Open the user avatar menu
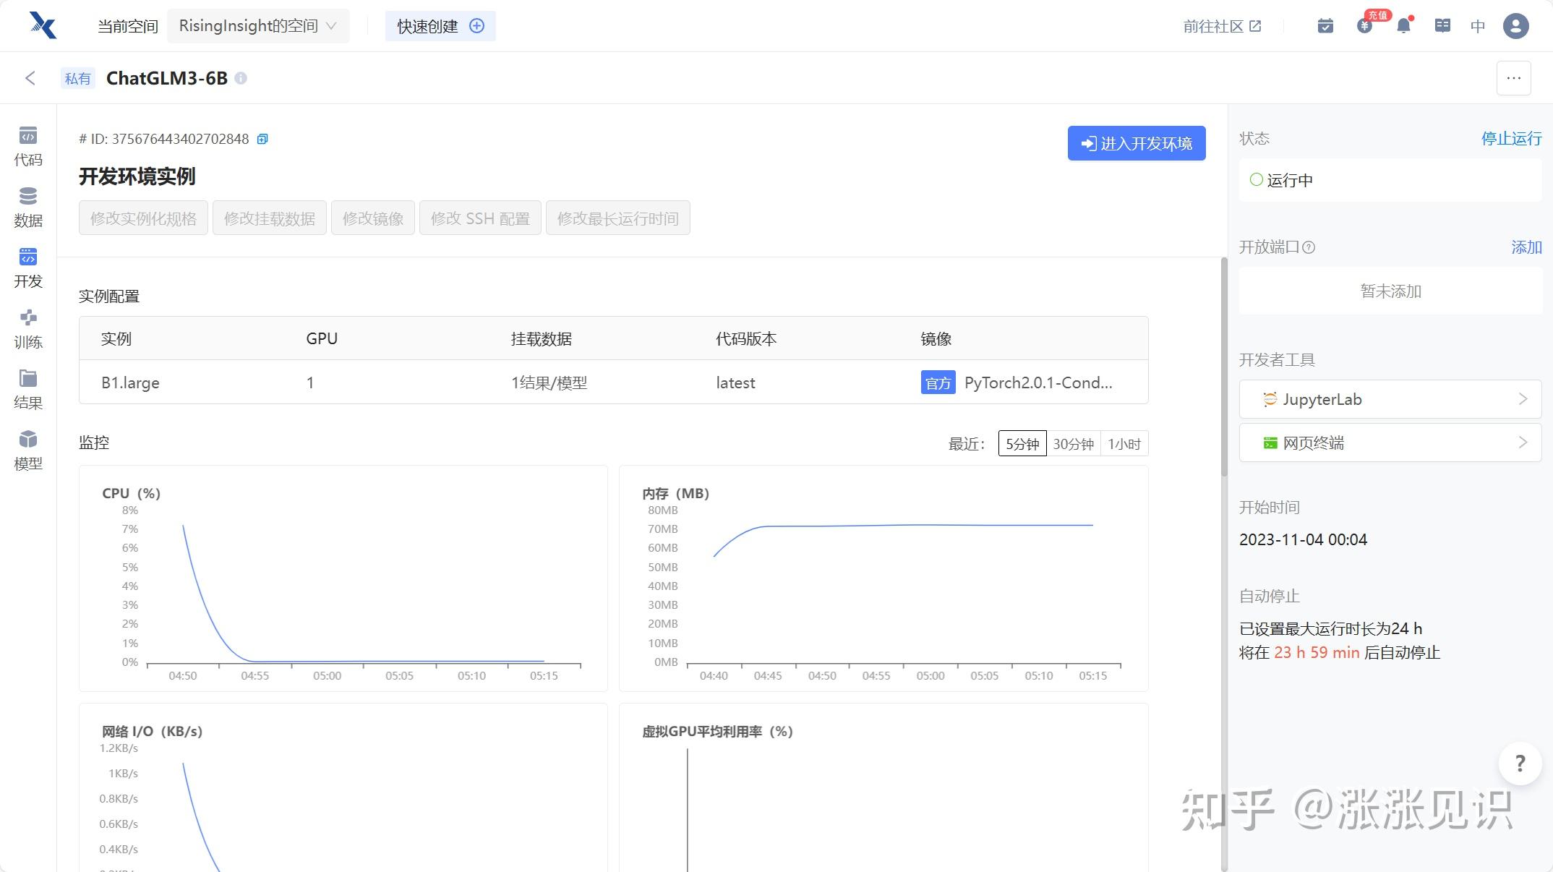The image size is (1553, 872). [1515, 26]
